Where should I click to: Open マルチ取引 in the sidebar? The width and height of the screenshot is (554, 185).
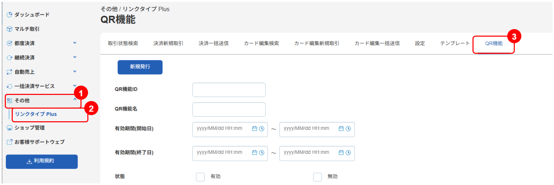[x=27, y=29]
